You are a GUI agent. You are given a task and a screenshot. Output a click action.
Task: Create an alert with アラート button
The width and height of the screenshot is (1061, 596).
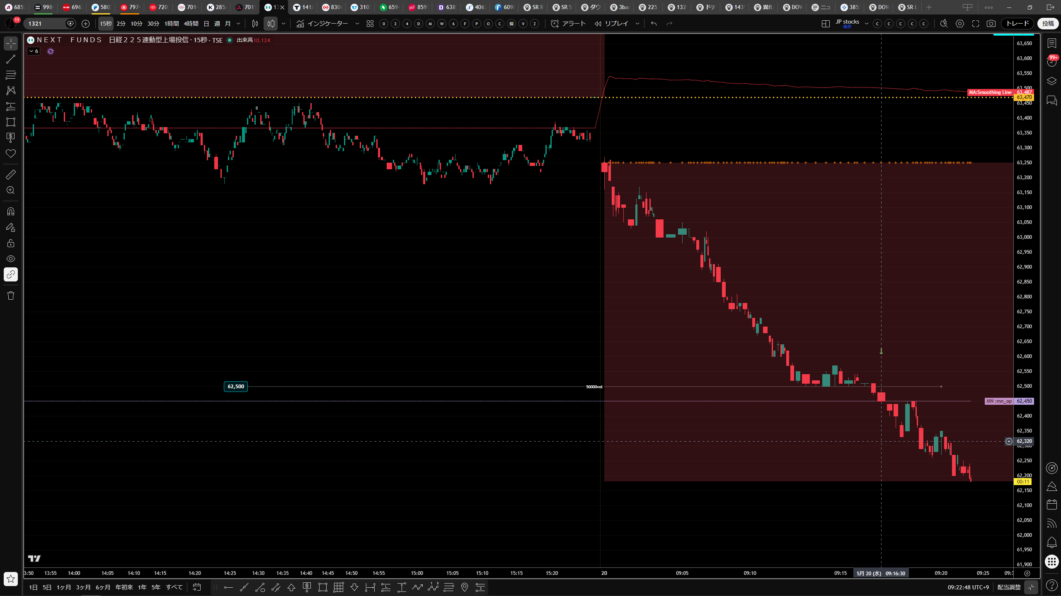[568, 24]
